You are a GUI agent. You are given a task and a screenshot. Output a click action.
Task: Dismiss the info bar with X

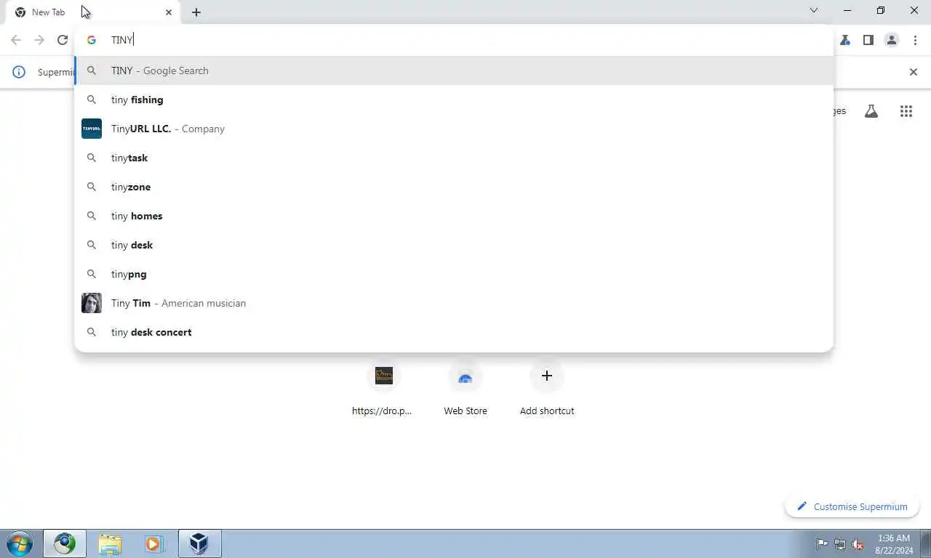[914, 72]
